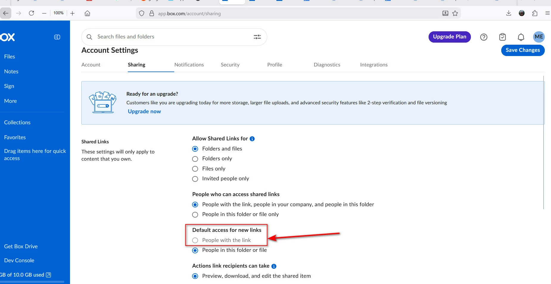Open Notes in the sidebar
The width and height of the screenshot is (551, 284).
click(x=11, y=72)
